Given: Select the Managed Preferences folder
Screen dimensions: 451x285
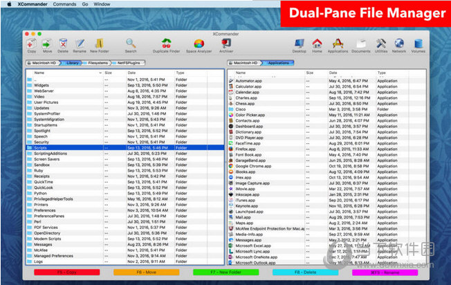Looking at the screenshot, I should click(125, 256).
